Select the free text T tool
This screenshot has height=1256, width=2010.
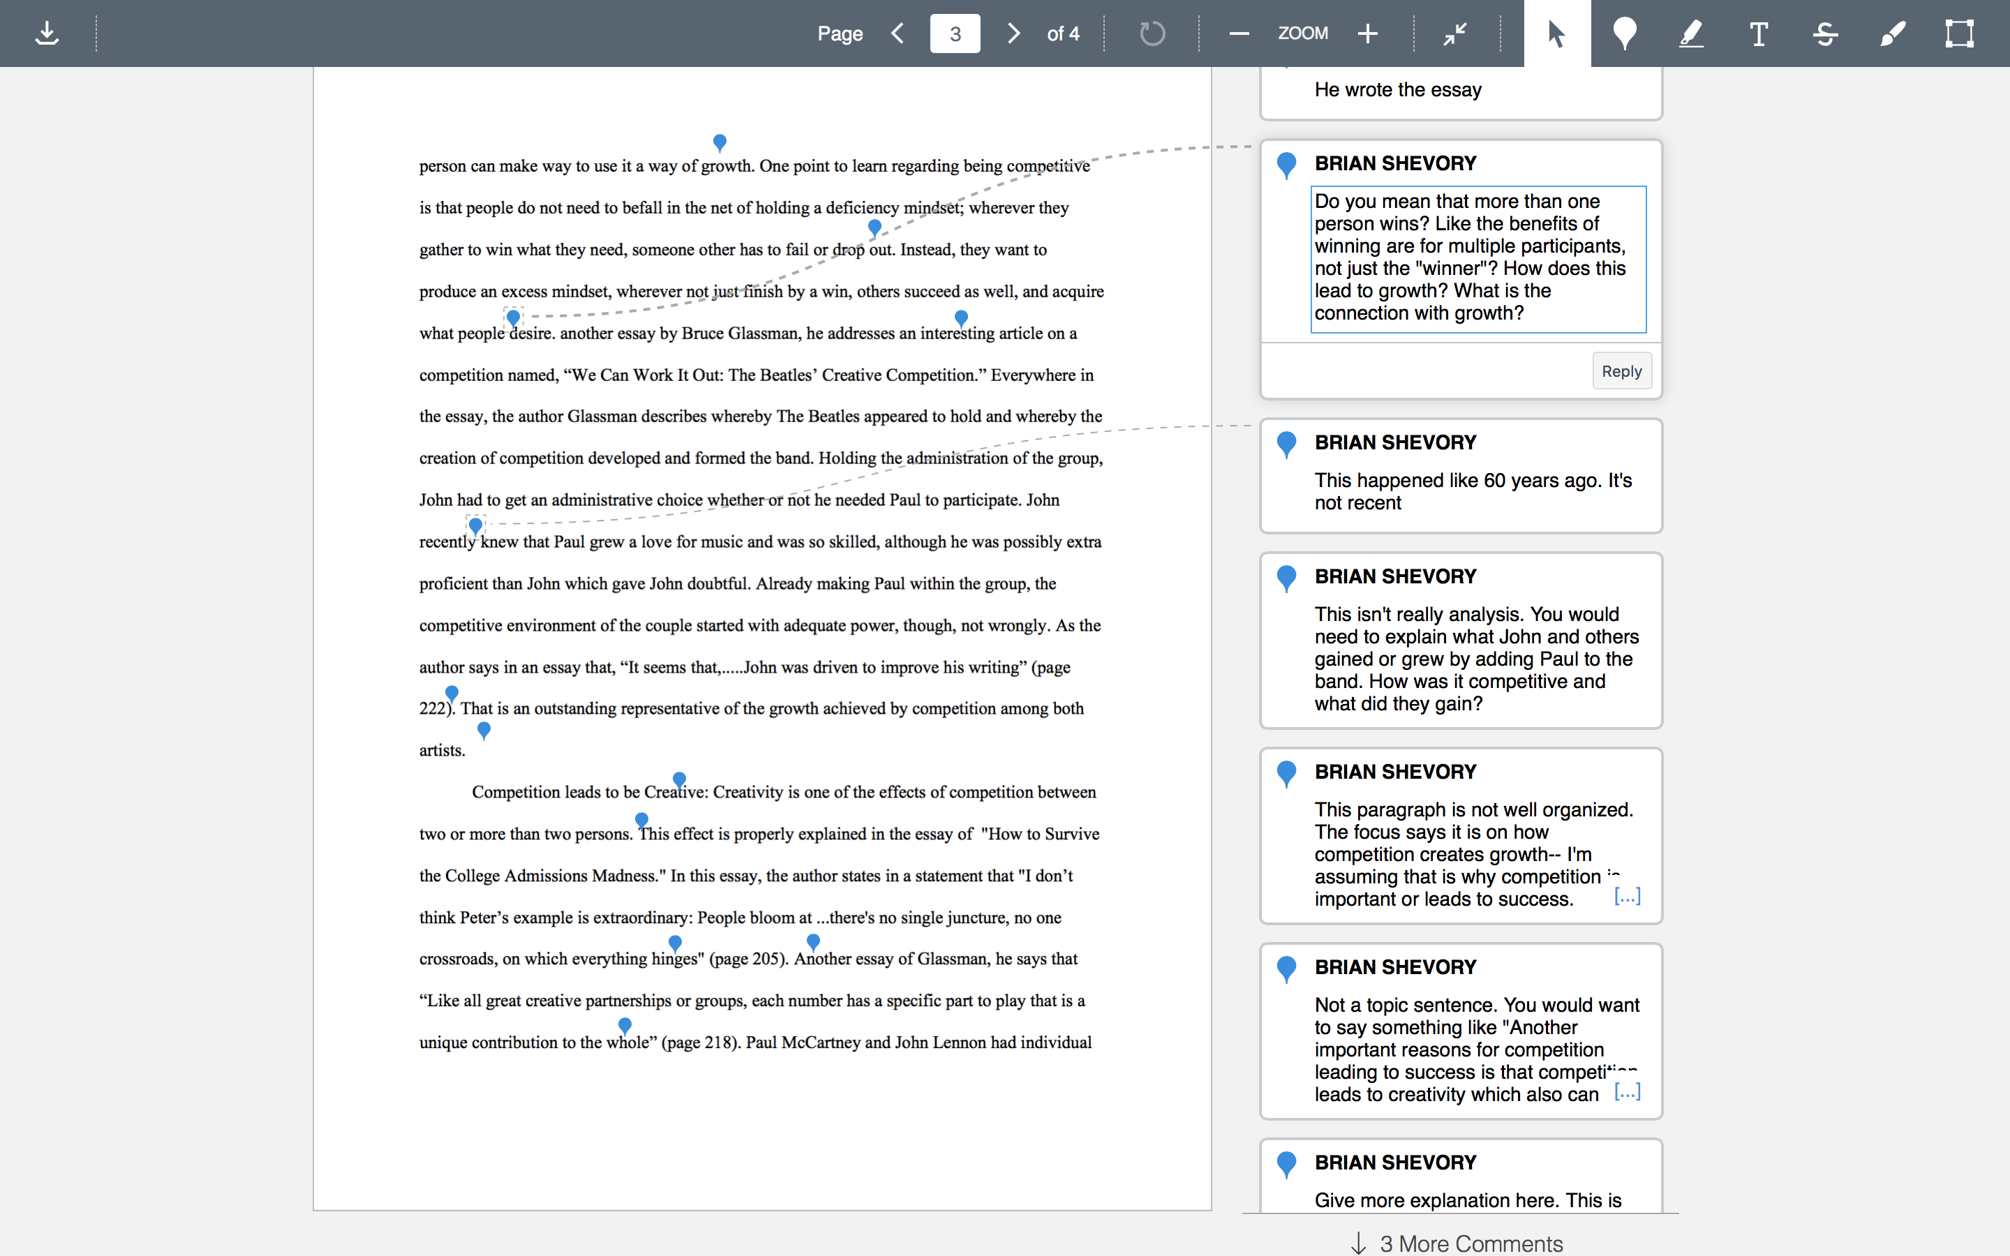[1758, 33]
